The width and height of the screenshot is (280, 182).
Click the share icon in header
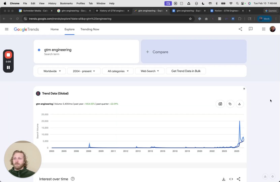240,29
